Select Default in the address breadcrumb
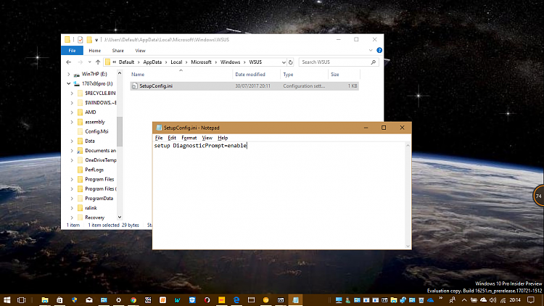This screenshot has height=306, width=544. click(x=126, y=62)
